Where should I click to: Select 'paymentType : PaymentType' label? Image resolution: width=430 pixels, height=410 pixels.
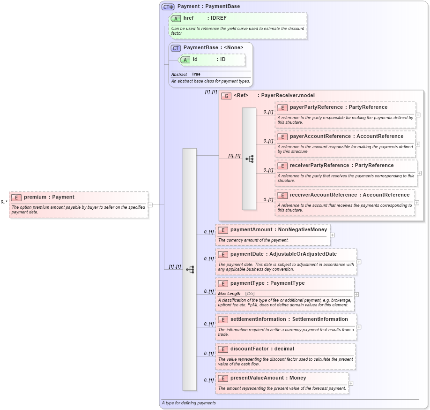pyautogui.click(x=267, y=283)
